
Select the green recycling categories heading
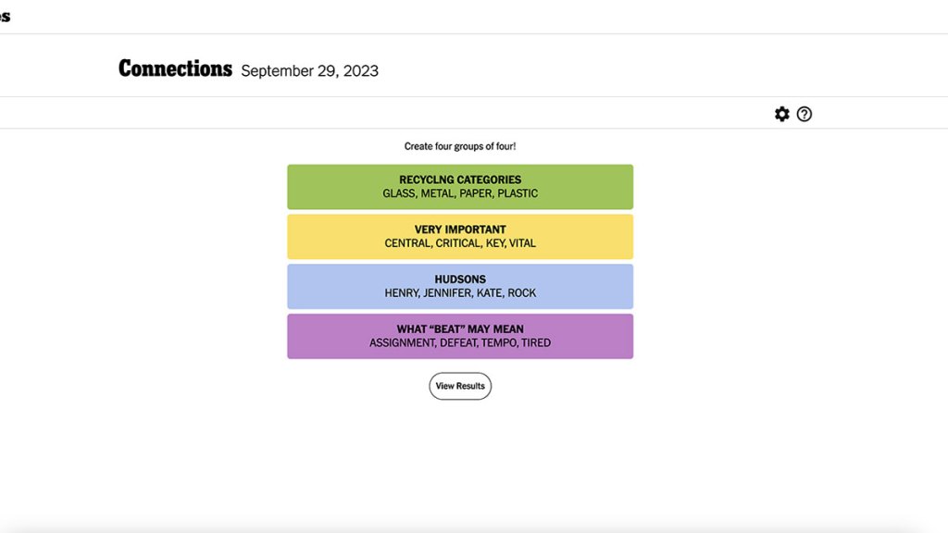click(460, 180)
